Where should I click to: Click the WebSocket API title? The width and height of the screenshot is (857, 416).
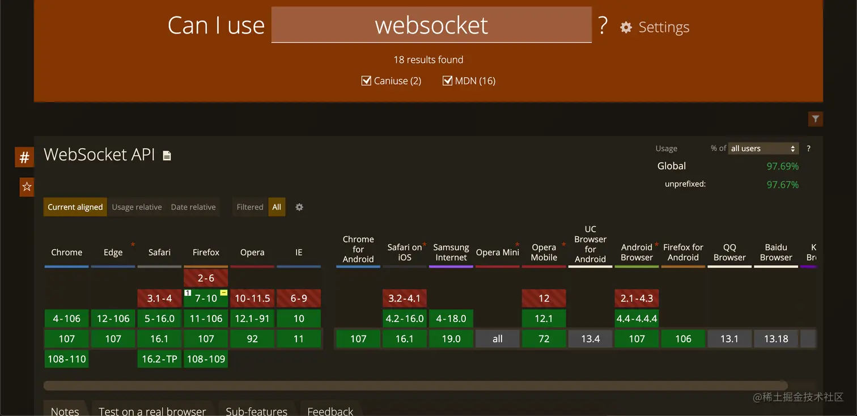click(99, 154)
